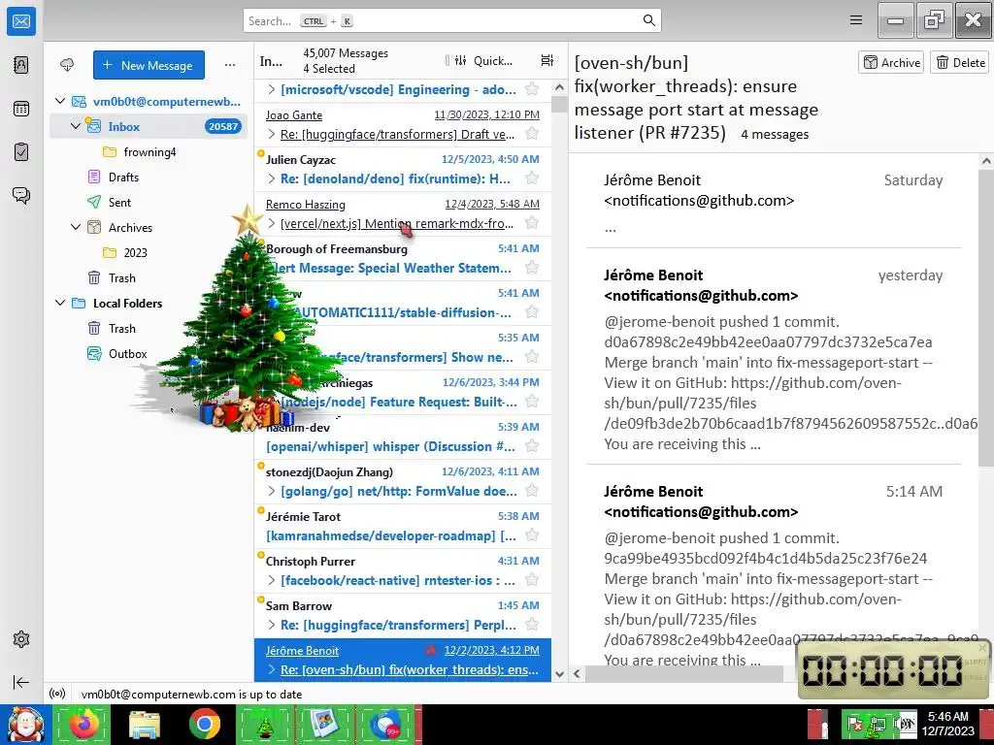Open the Mail space icon
This screenshot has height=745, width=994.
coord(21,21)
